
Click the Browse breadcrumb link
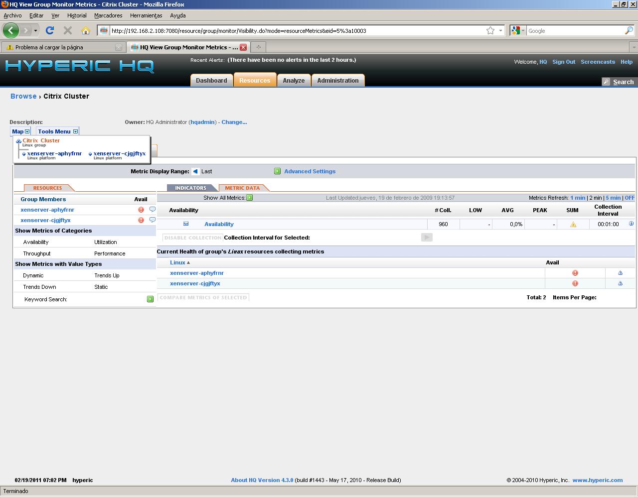click(23, 96)
